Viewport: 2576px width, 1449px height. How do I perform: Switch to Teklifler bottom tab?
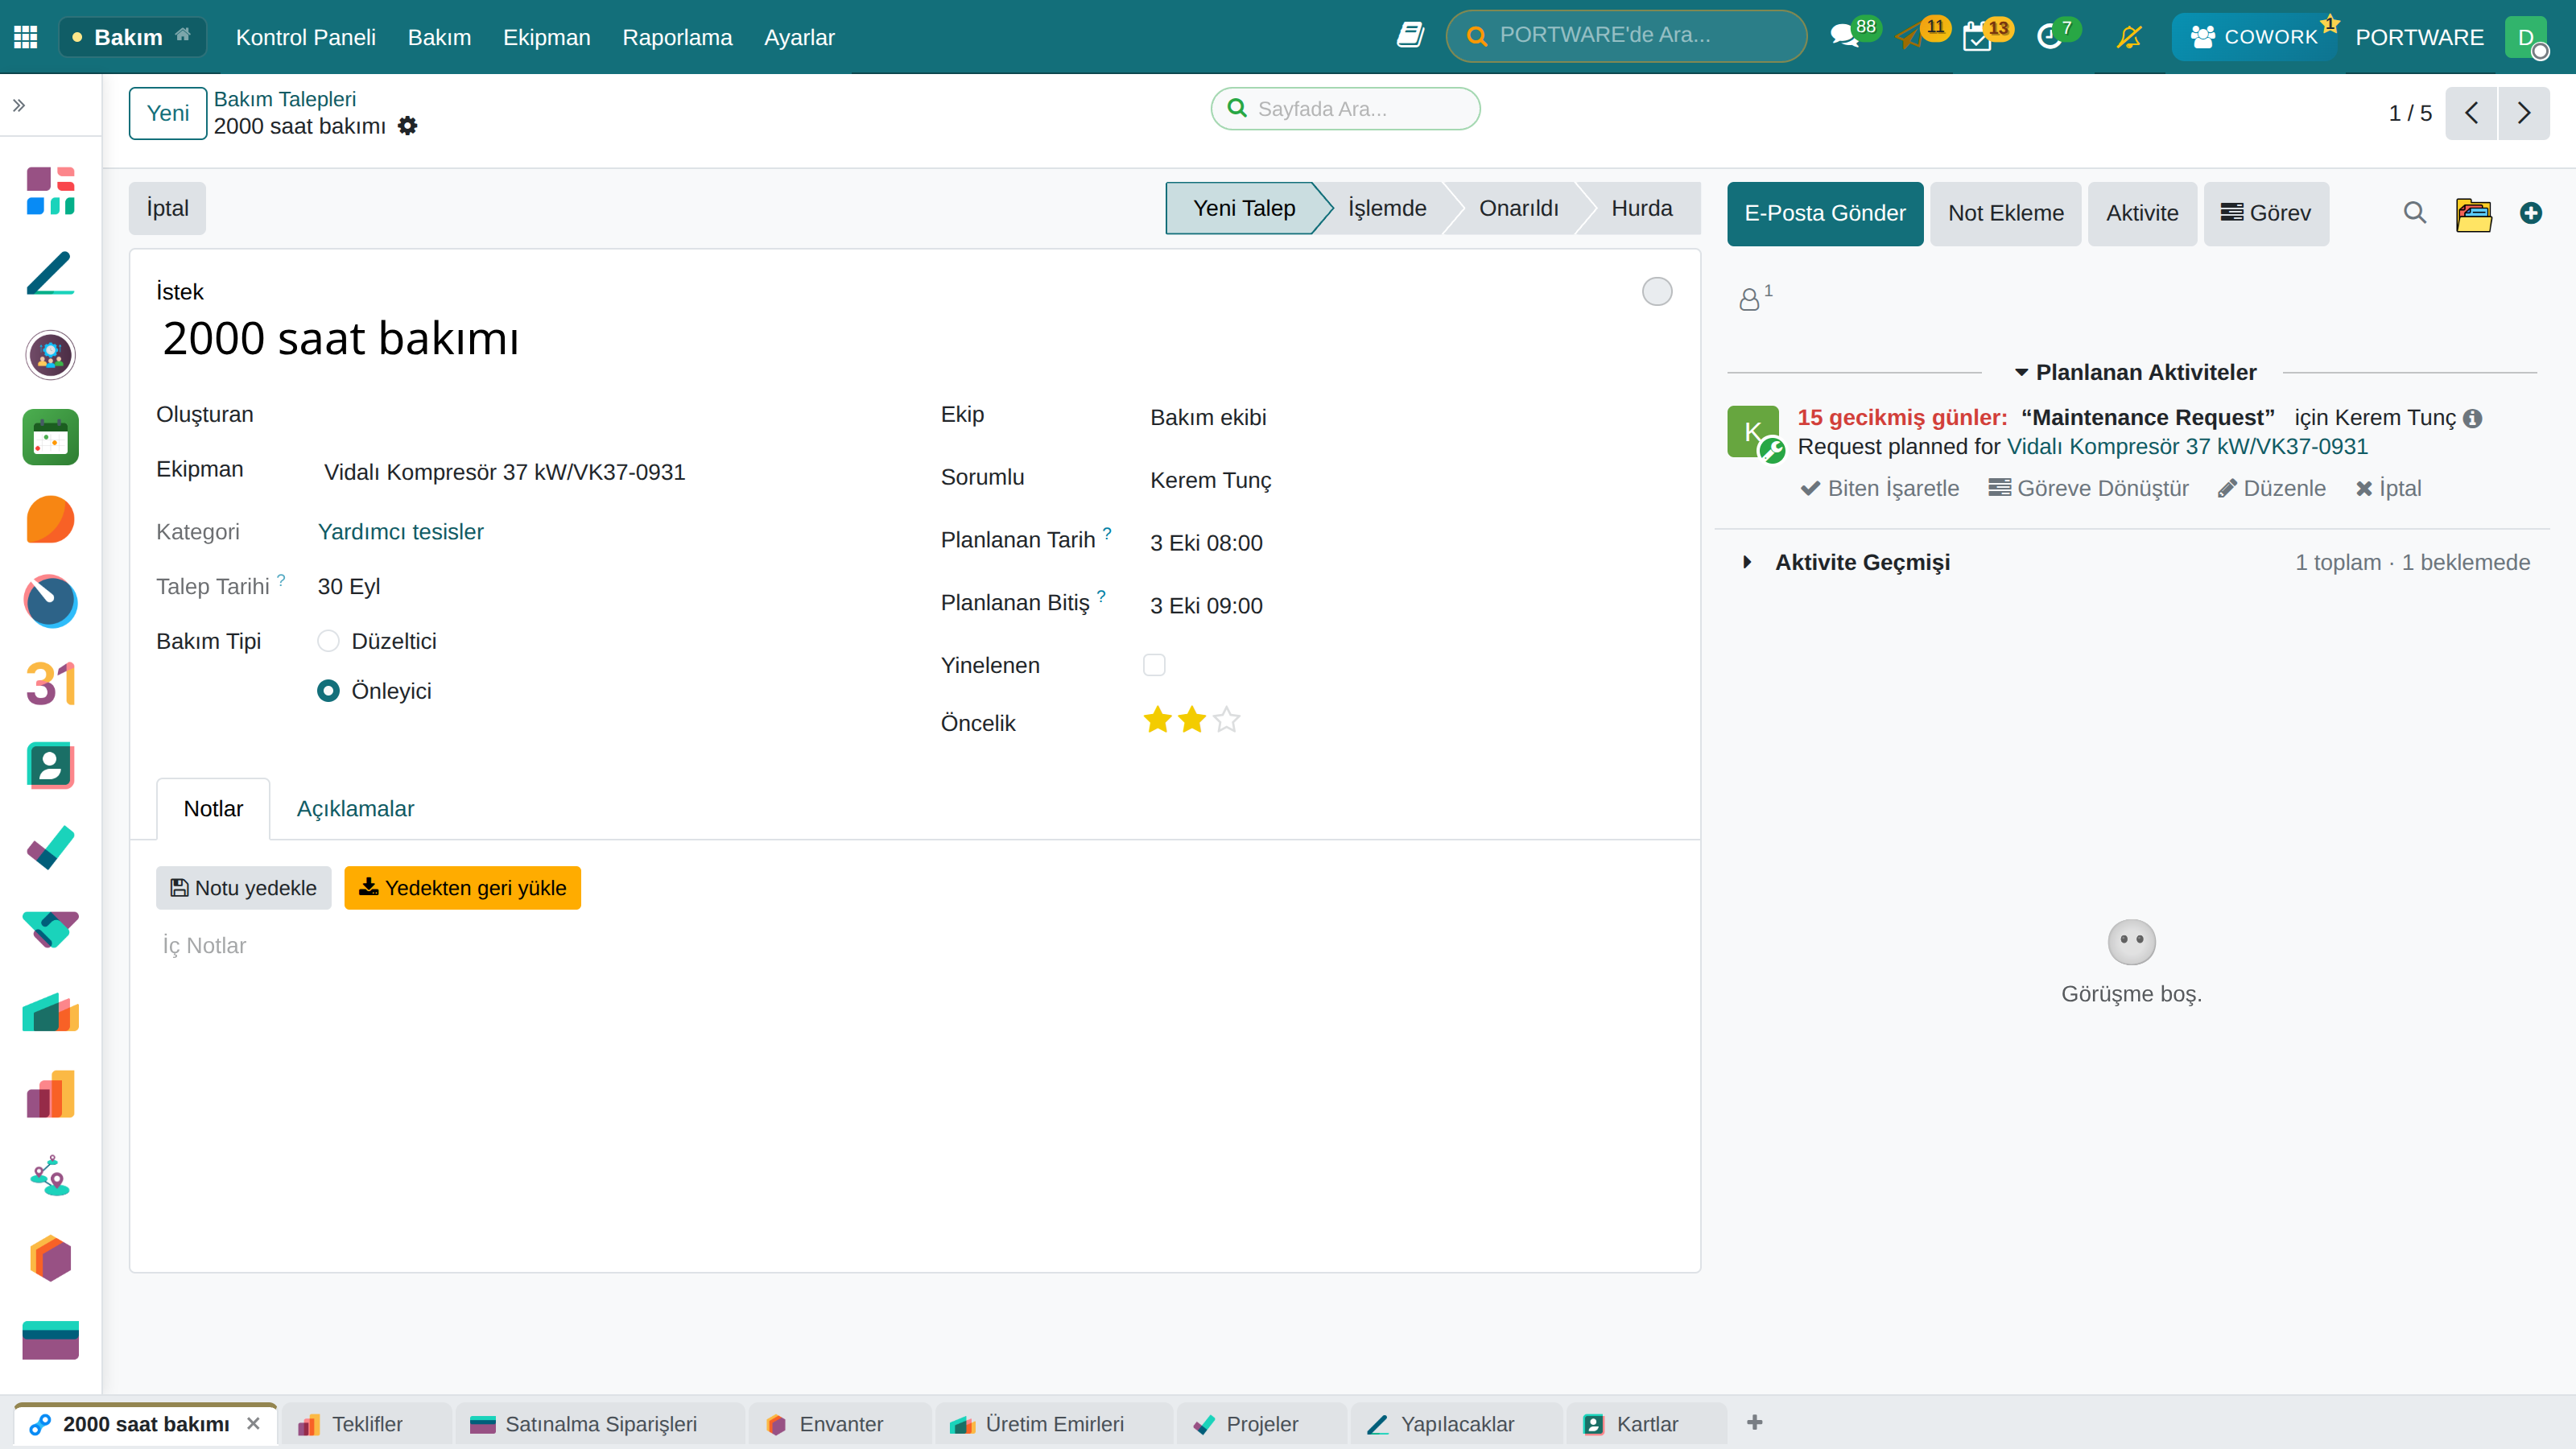(x=366, y=1424)
